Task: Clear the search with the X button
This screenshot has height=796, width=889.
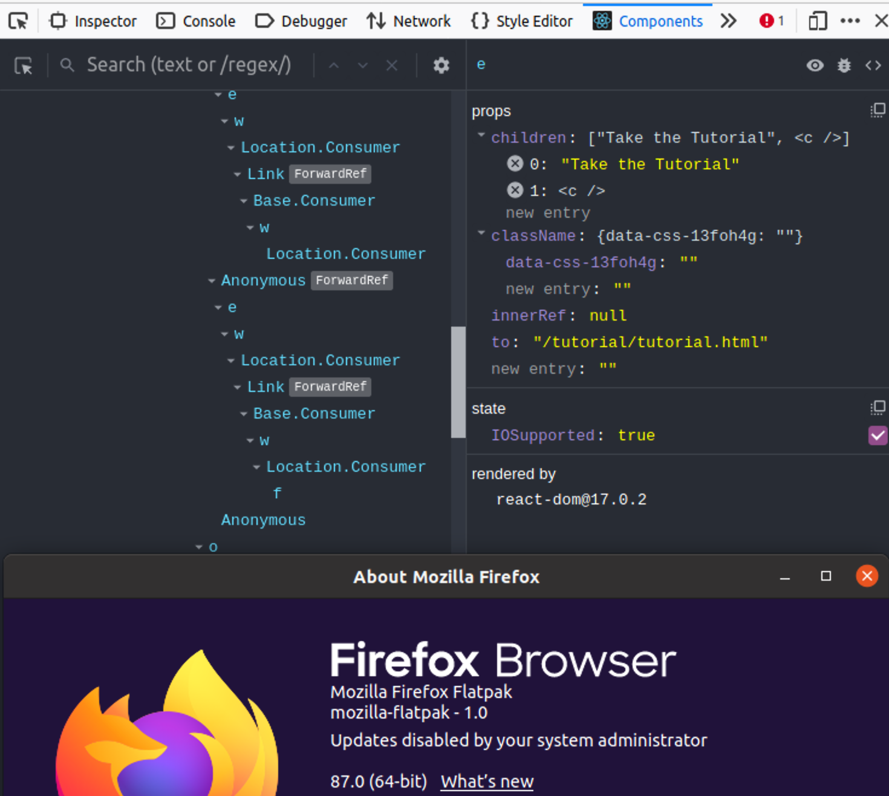Action: click(x=391, y=65)
